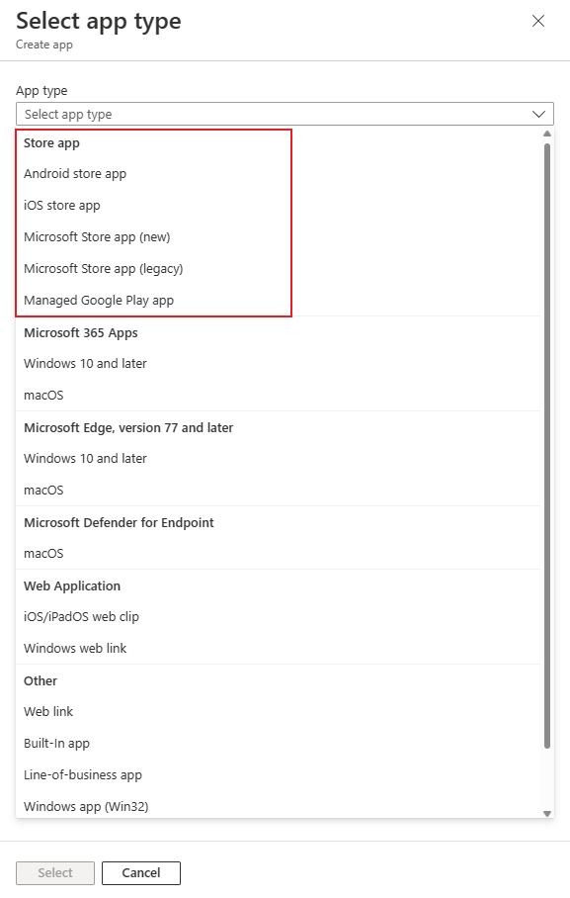Click the Select button

(x=55, y=873)
